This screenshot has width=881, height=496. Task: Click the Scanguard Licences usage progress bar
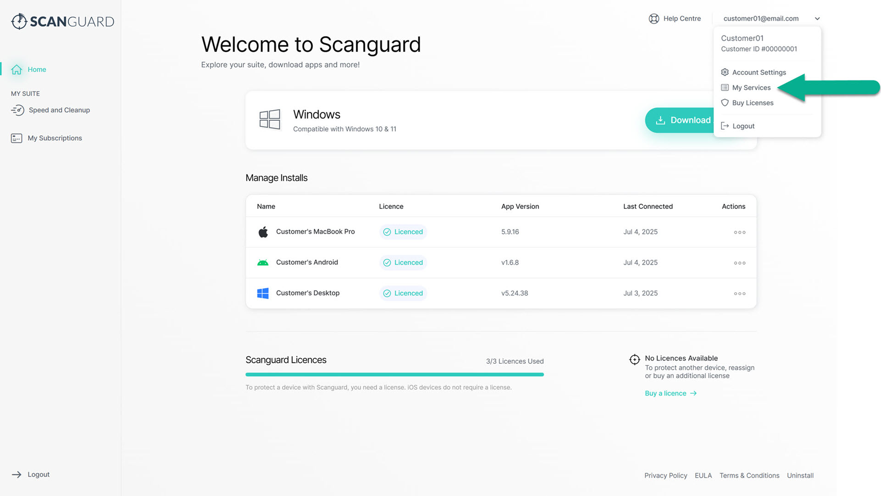click(394, 374)
